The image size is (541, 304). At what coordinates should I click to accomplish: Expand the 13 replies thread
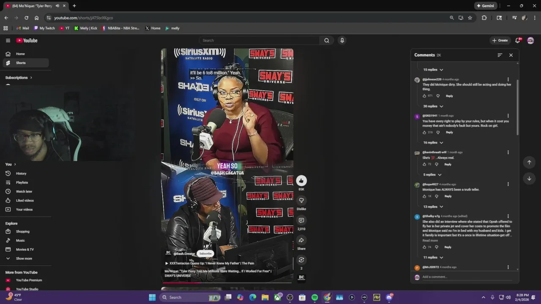pyautogui.click(x=433, y=207)
